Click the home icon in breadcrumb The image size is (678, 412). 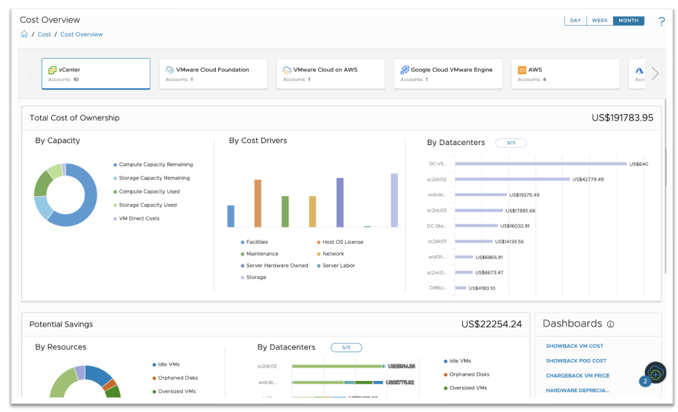click(24, 34)
